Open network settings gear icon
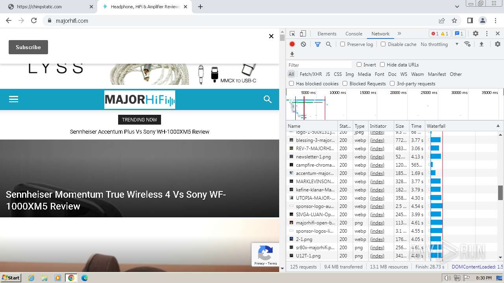Image resolution: width=504 pixels, height=283 pixels. (498, 44)
